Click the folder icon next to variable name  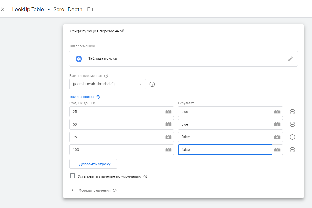point(90,10)
